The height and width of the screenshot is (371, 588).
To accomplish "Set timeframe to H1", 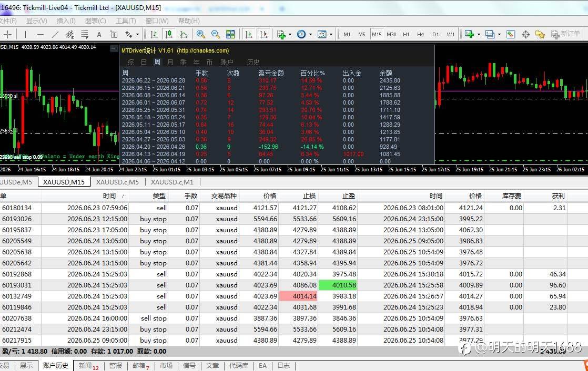I will coord(406,35).
